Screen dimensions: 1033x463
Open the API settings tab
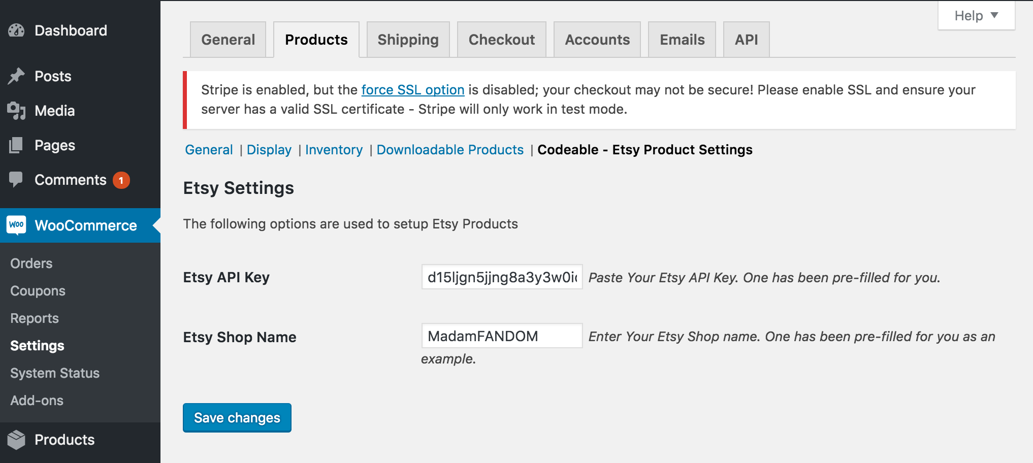pyautogui.click(x=746, y=40)
